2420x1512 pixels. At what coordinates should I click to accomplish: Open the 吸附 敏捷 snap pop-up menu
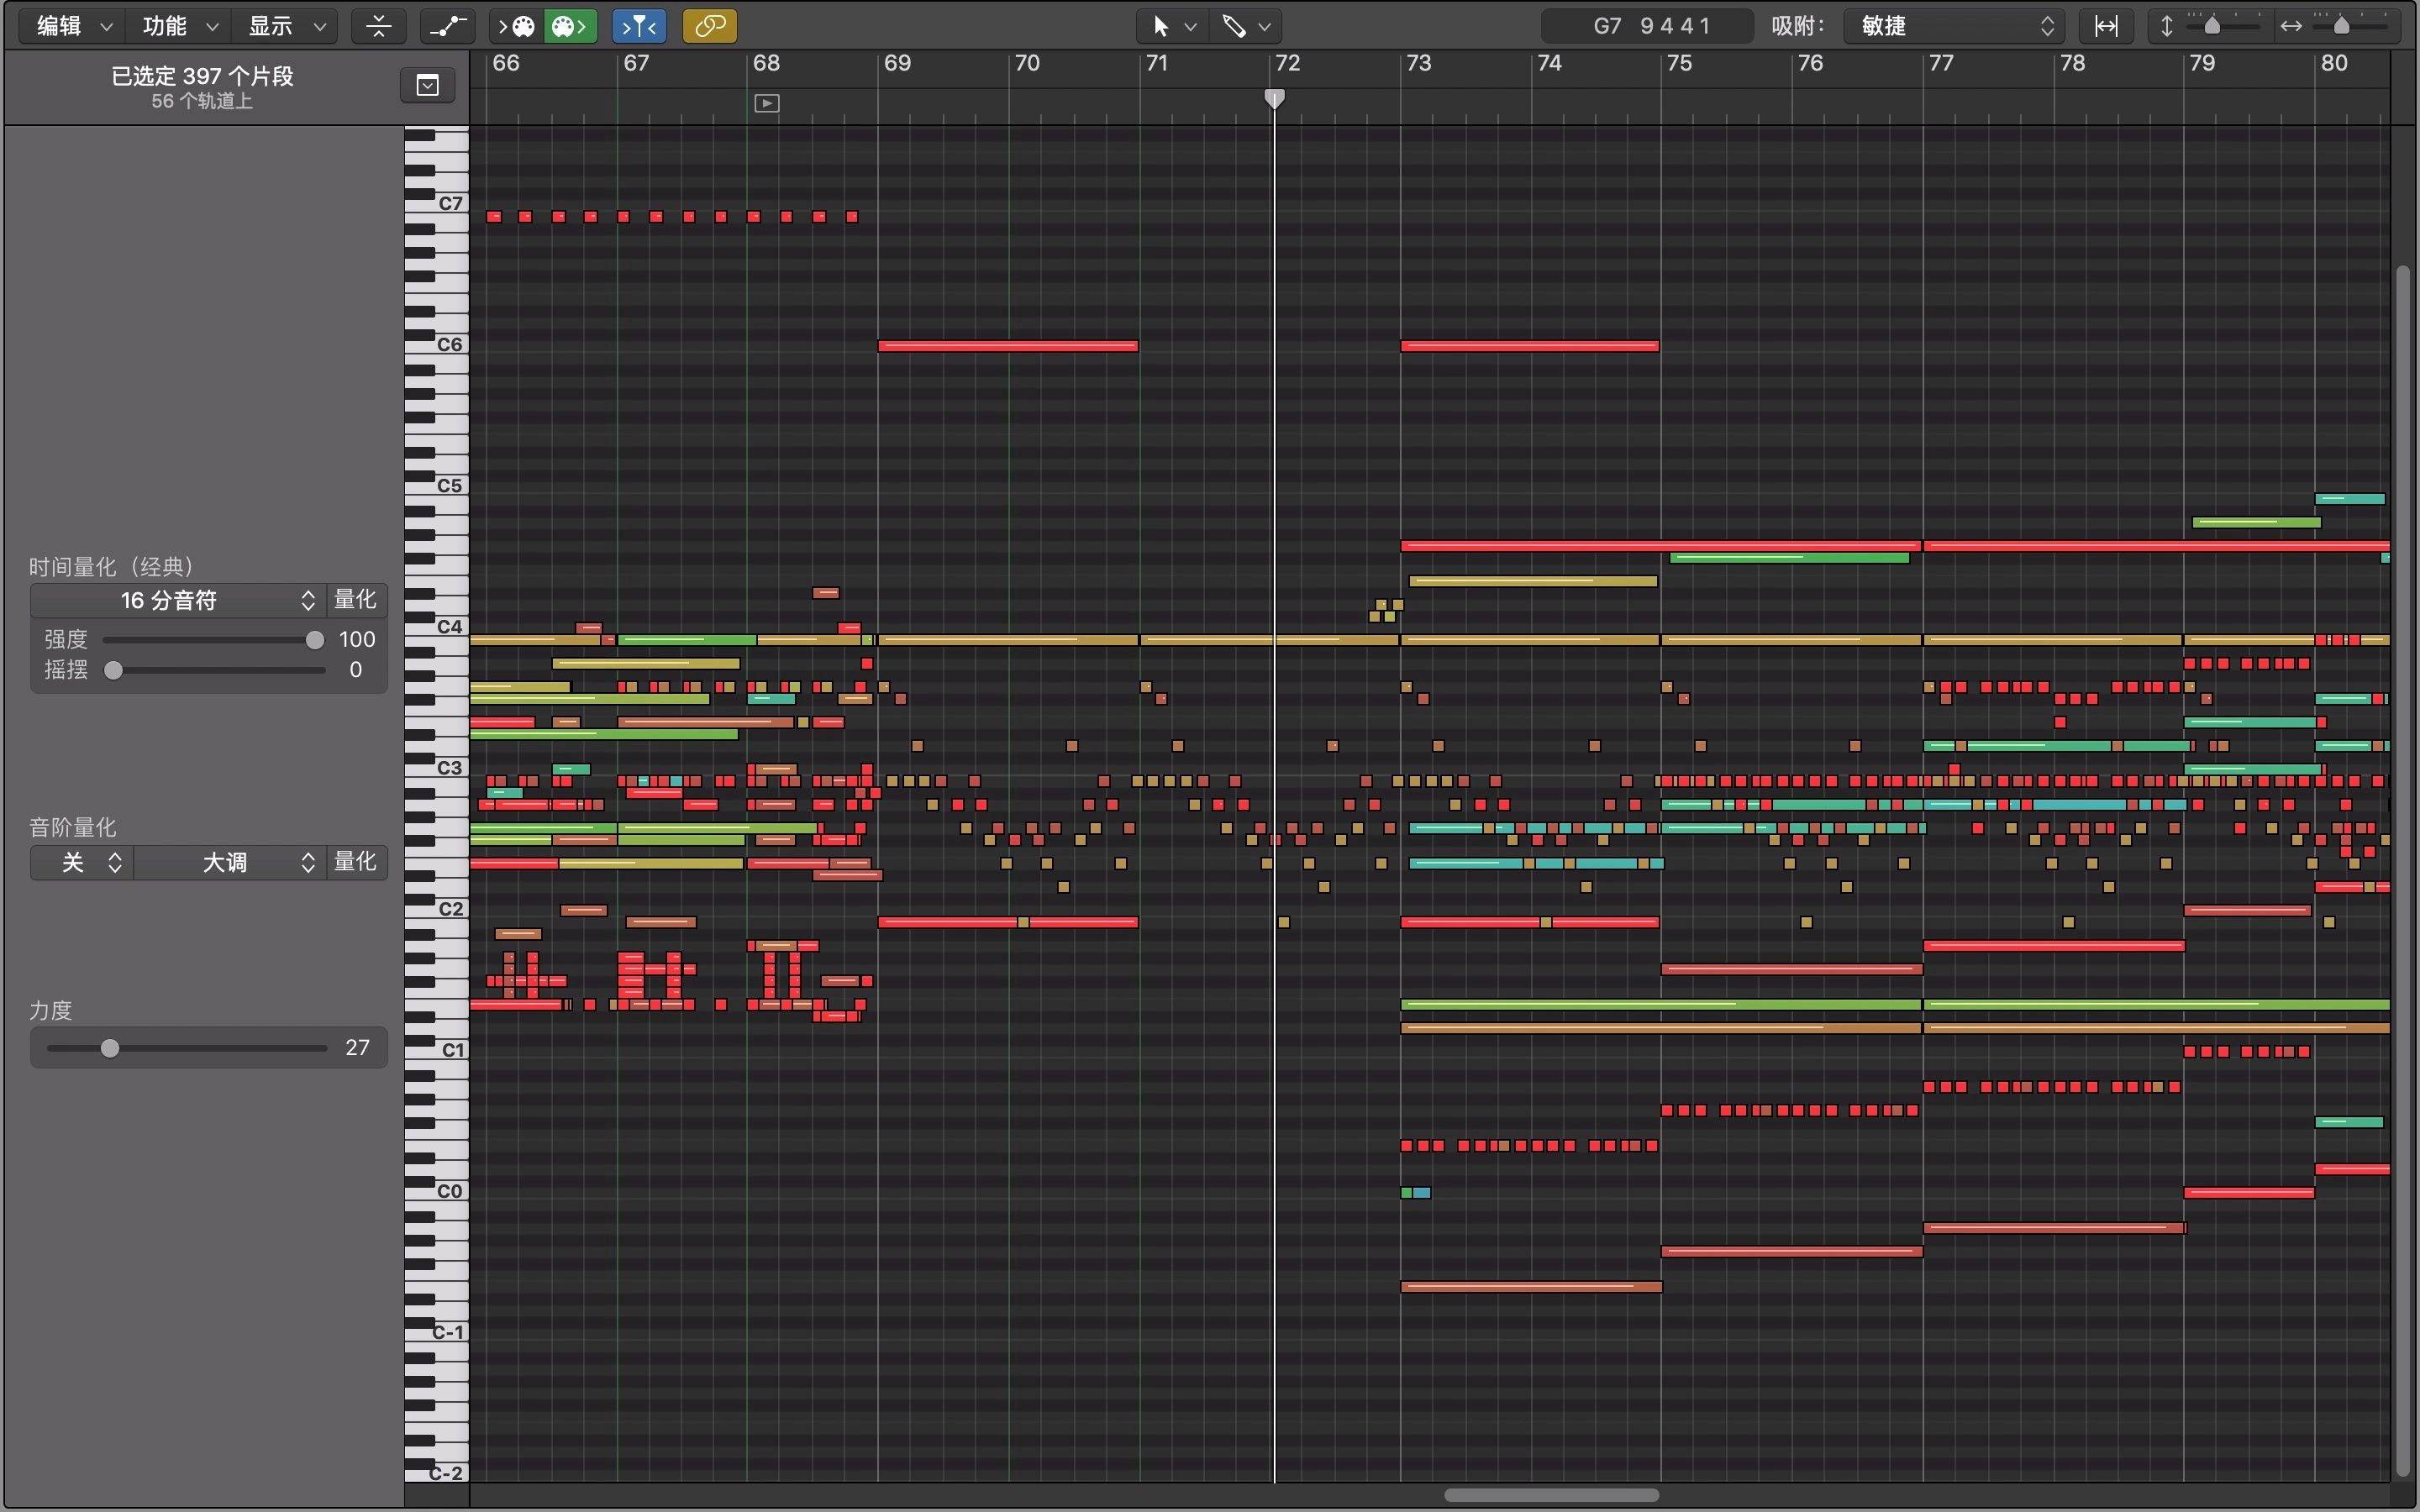click(x=1954, y=26)
